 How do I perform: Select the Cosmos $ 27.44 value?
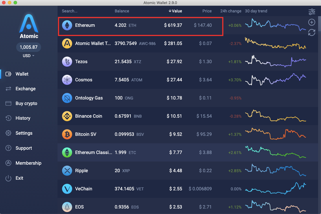coord(174,80)
